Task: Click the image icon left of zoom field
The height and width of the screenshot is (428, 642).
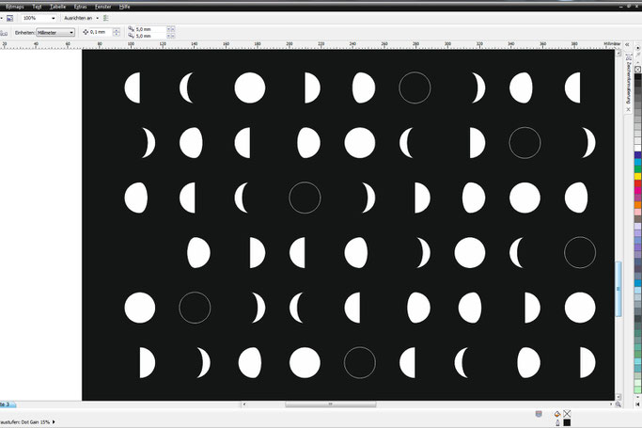Action: pos(9,18)
